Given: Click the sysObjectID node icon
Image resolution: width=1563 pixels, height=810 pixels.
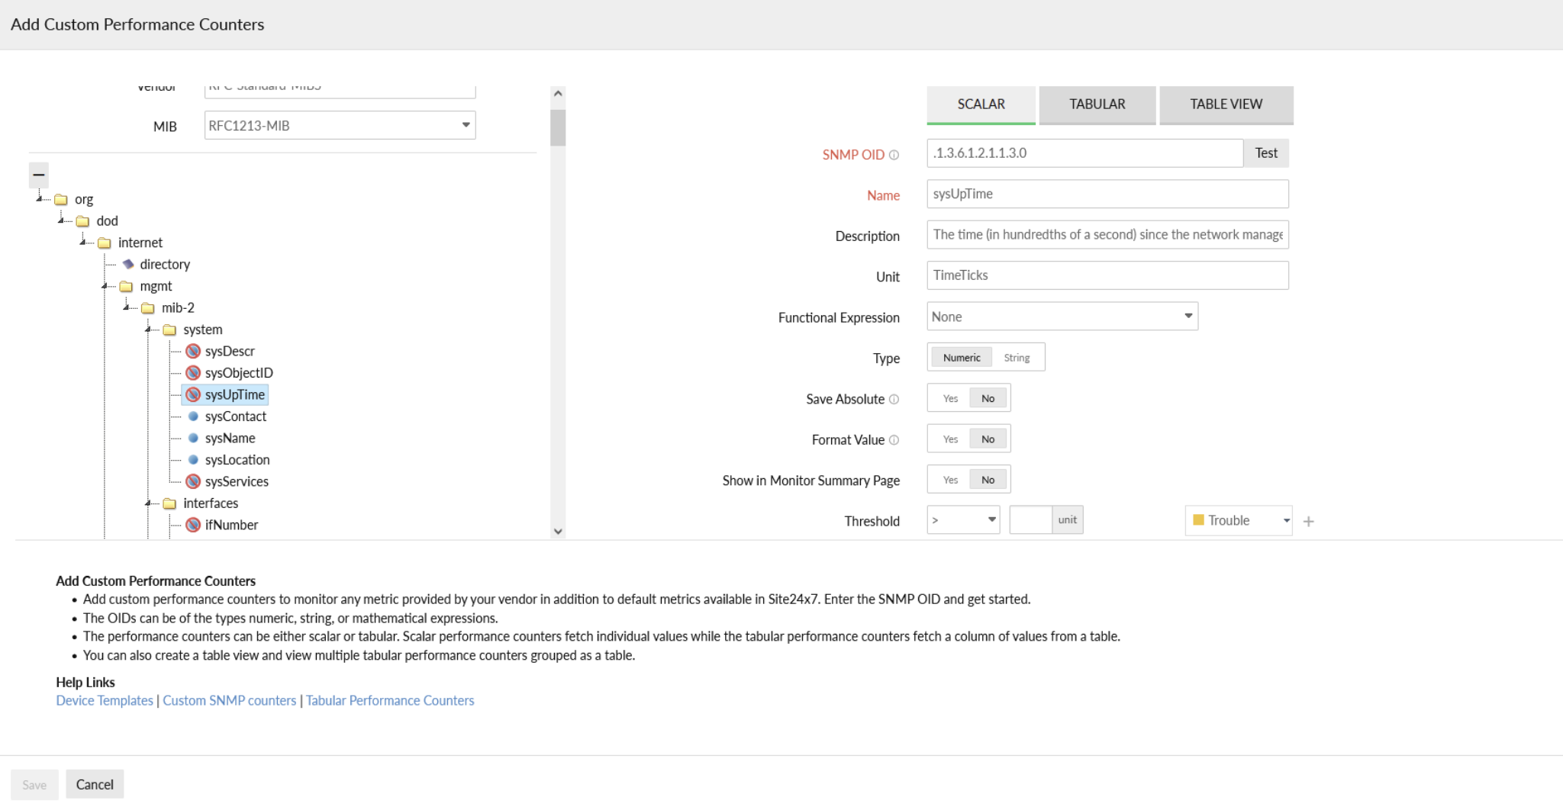Looking at the screenshot, I should (193, 373).
